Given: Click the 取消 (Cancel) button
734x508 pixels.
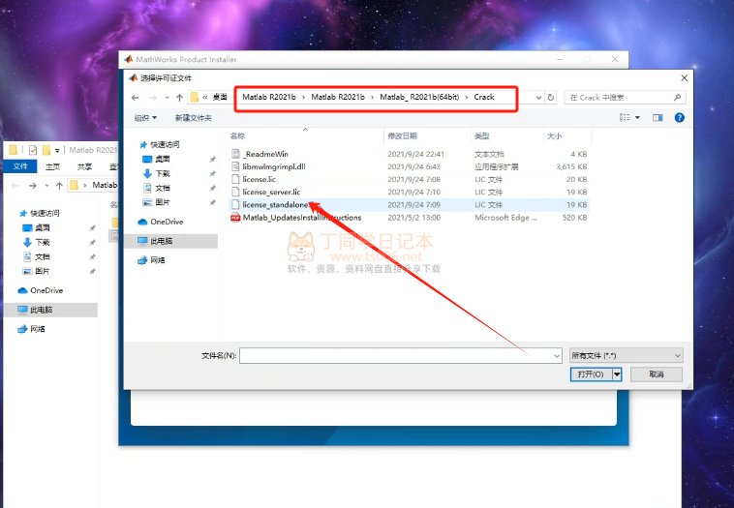Looking at the screenshot, I should [x=657, y=374].
